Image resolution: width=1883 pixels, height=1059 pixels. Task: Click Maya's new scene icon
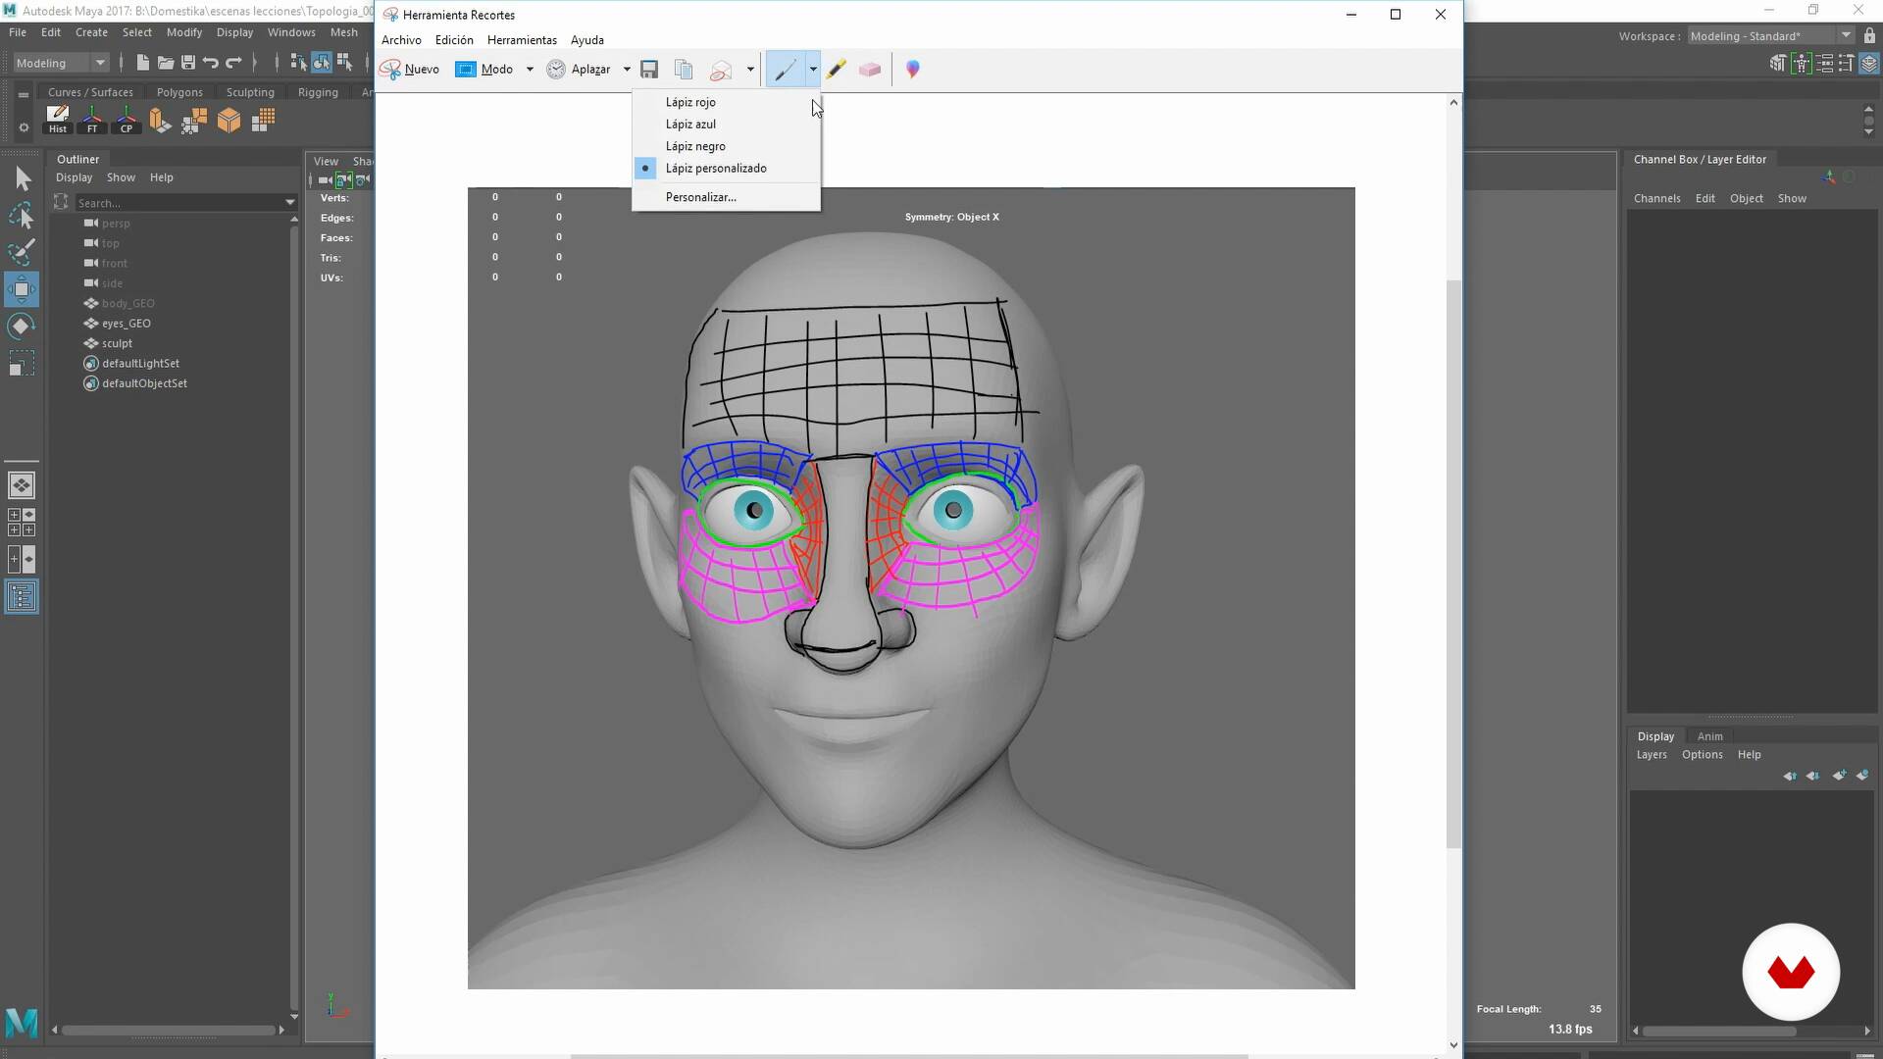click(x=142, y=63)
